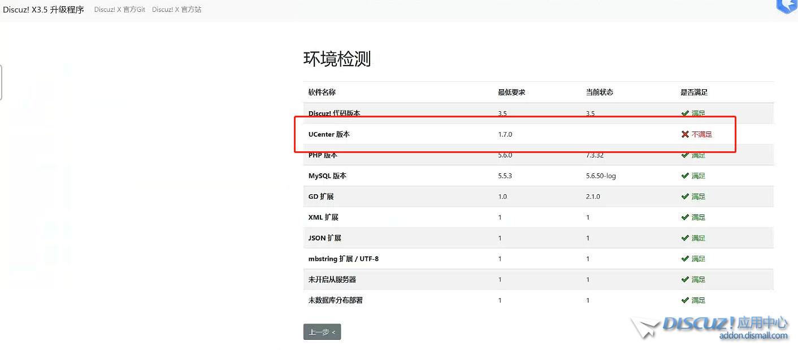Click the 2.1.0 current GD version
The height and width of the screenshot is (350, 798).
[x=593, y=196]
